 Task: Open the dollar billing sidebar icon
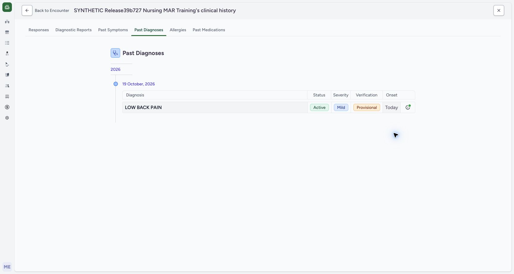[x=7, y=107]
